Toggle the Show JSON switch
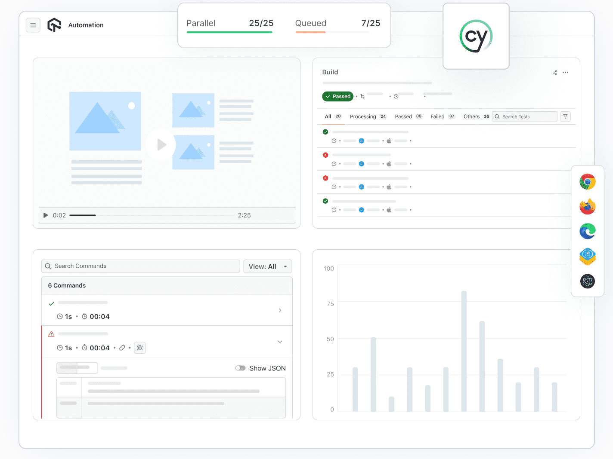The width and height of the screenshot is (613, 459). click(x=240, y=368)
